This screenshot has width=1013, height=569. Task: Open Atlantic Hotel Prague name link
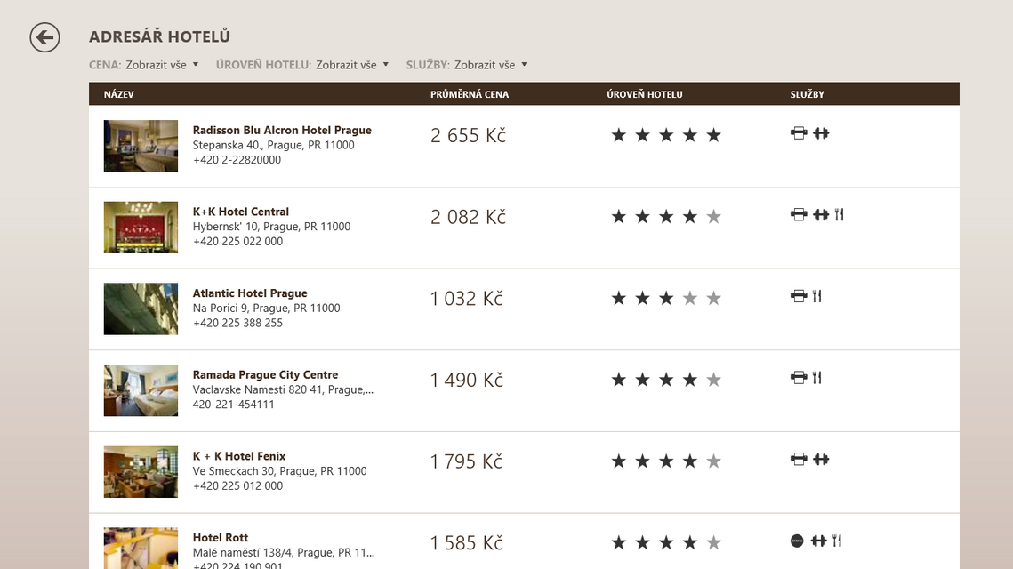click(x=250, y=293)
